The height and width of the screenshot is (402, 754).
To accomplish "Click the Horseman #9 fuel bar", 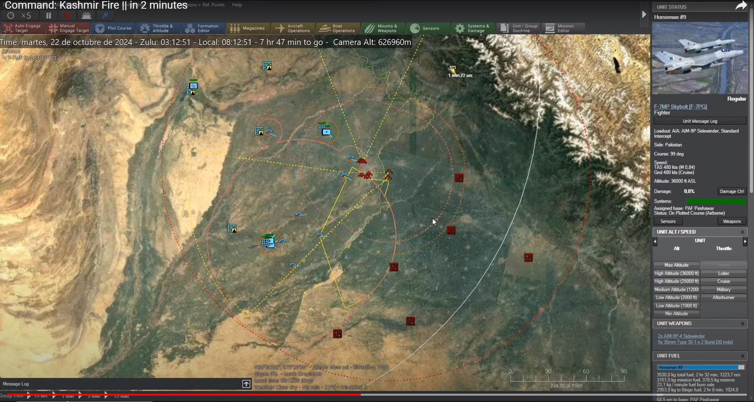I will click(x=701, y=367).
